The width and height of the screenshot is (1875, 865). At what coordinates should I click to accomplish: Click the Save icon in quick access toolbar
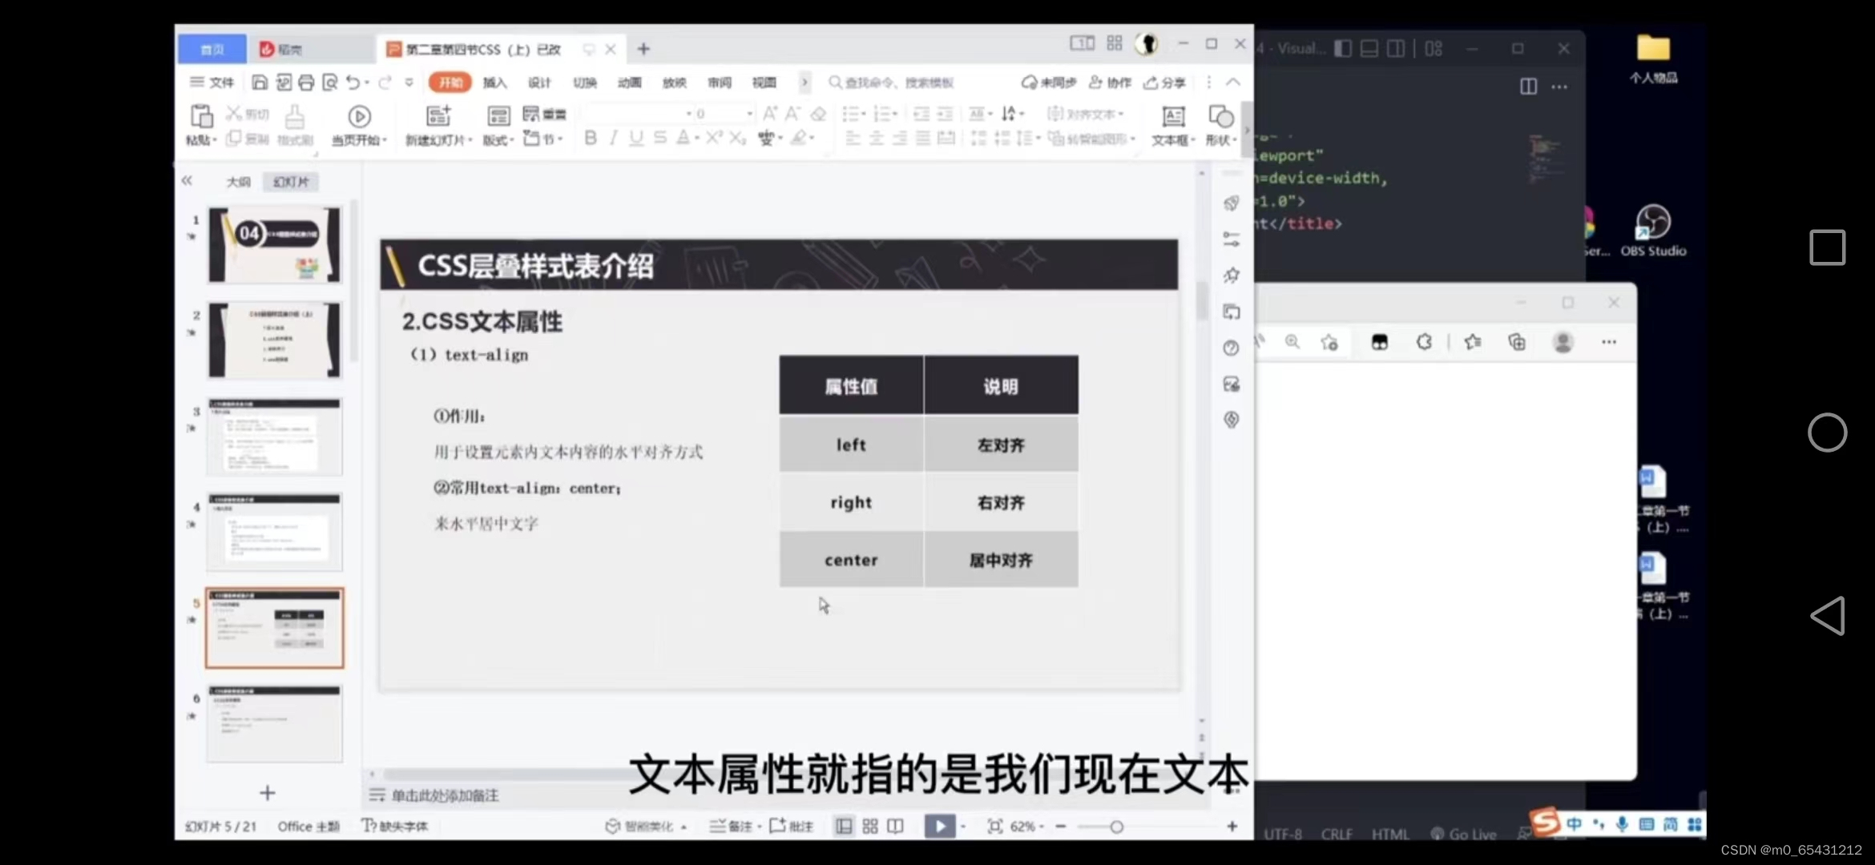tap(260, 82)
